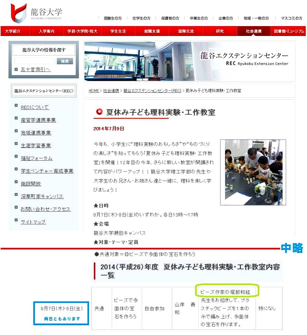Follow the 産官学連携事業 sidebar link
The width and height of the screenshot is (307, 335).
click(38, 120)
